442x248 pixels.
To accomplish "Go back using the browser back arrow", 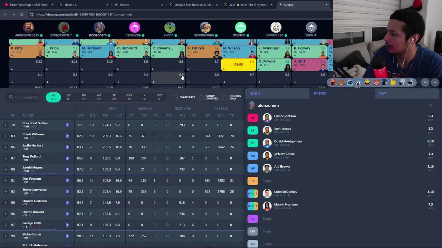I will coord(5,14).
